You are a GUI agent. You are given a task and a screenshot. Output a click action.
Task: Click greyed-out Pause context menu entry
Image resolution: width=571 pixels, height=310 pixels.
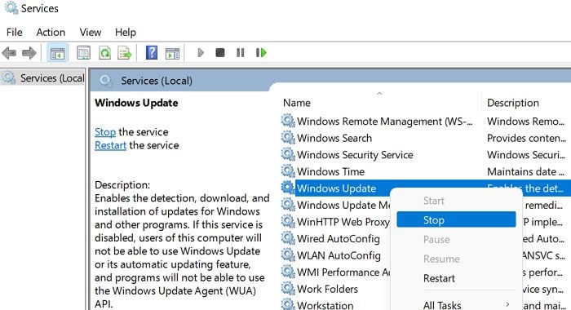[436, 240]
